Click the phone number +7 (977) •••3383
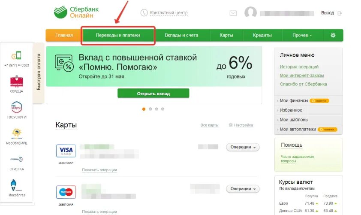Image resolution: width=361 pixels, height=215 pixels. [17, 65]
